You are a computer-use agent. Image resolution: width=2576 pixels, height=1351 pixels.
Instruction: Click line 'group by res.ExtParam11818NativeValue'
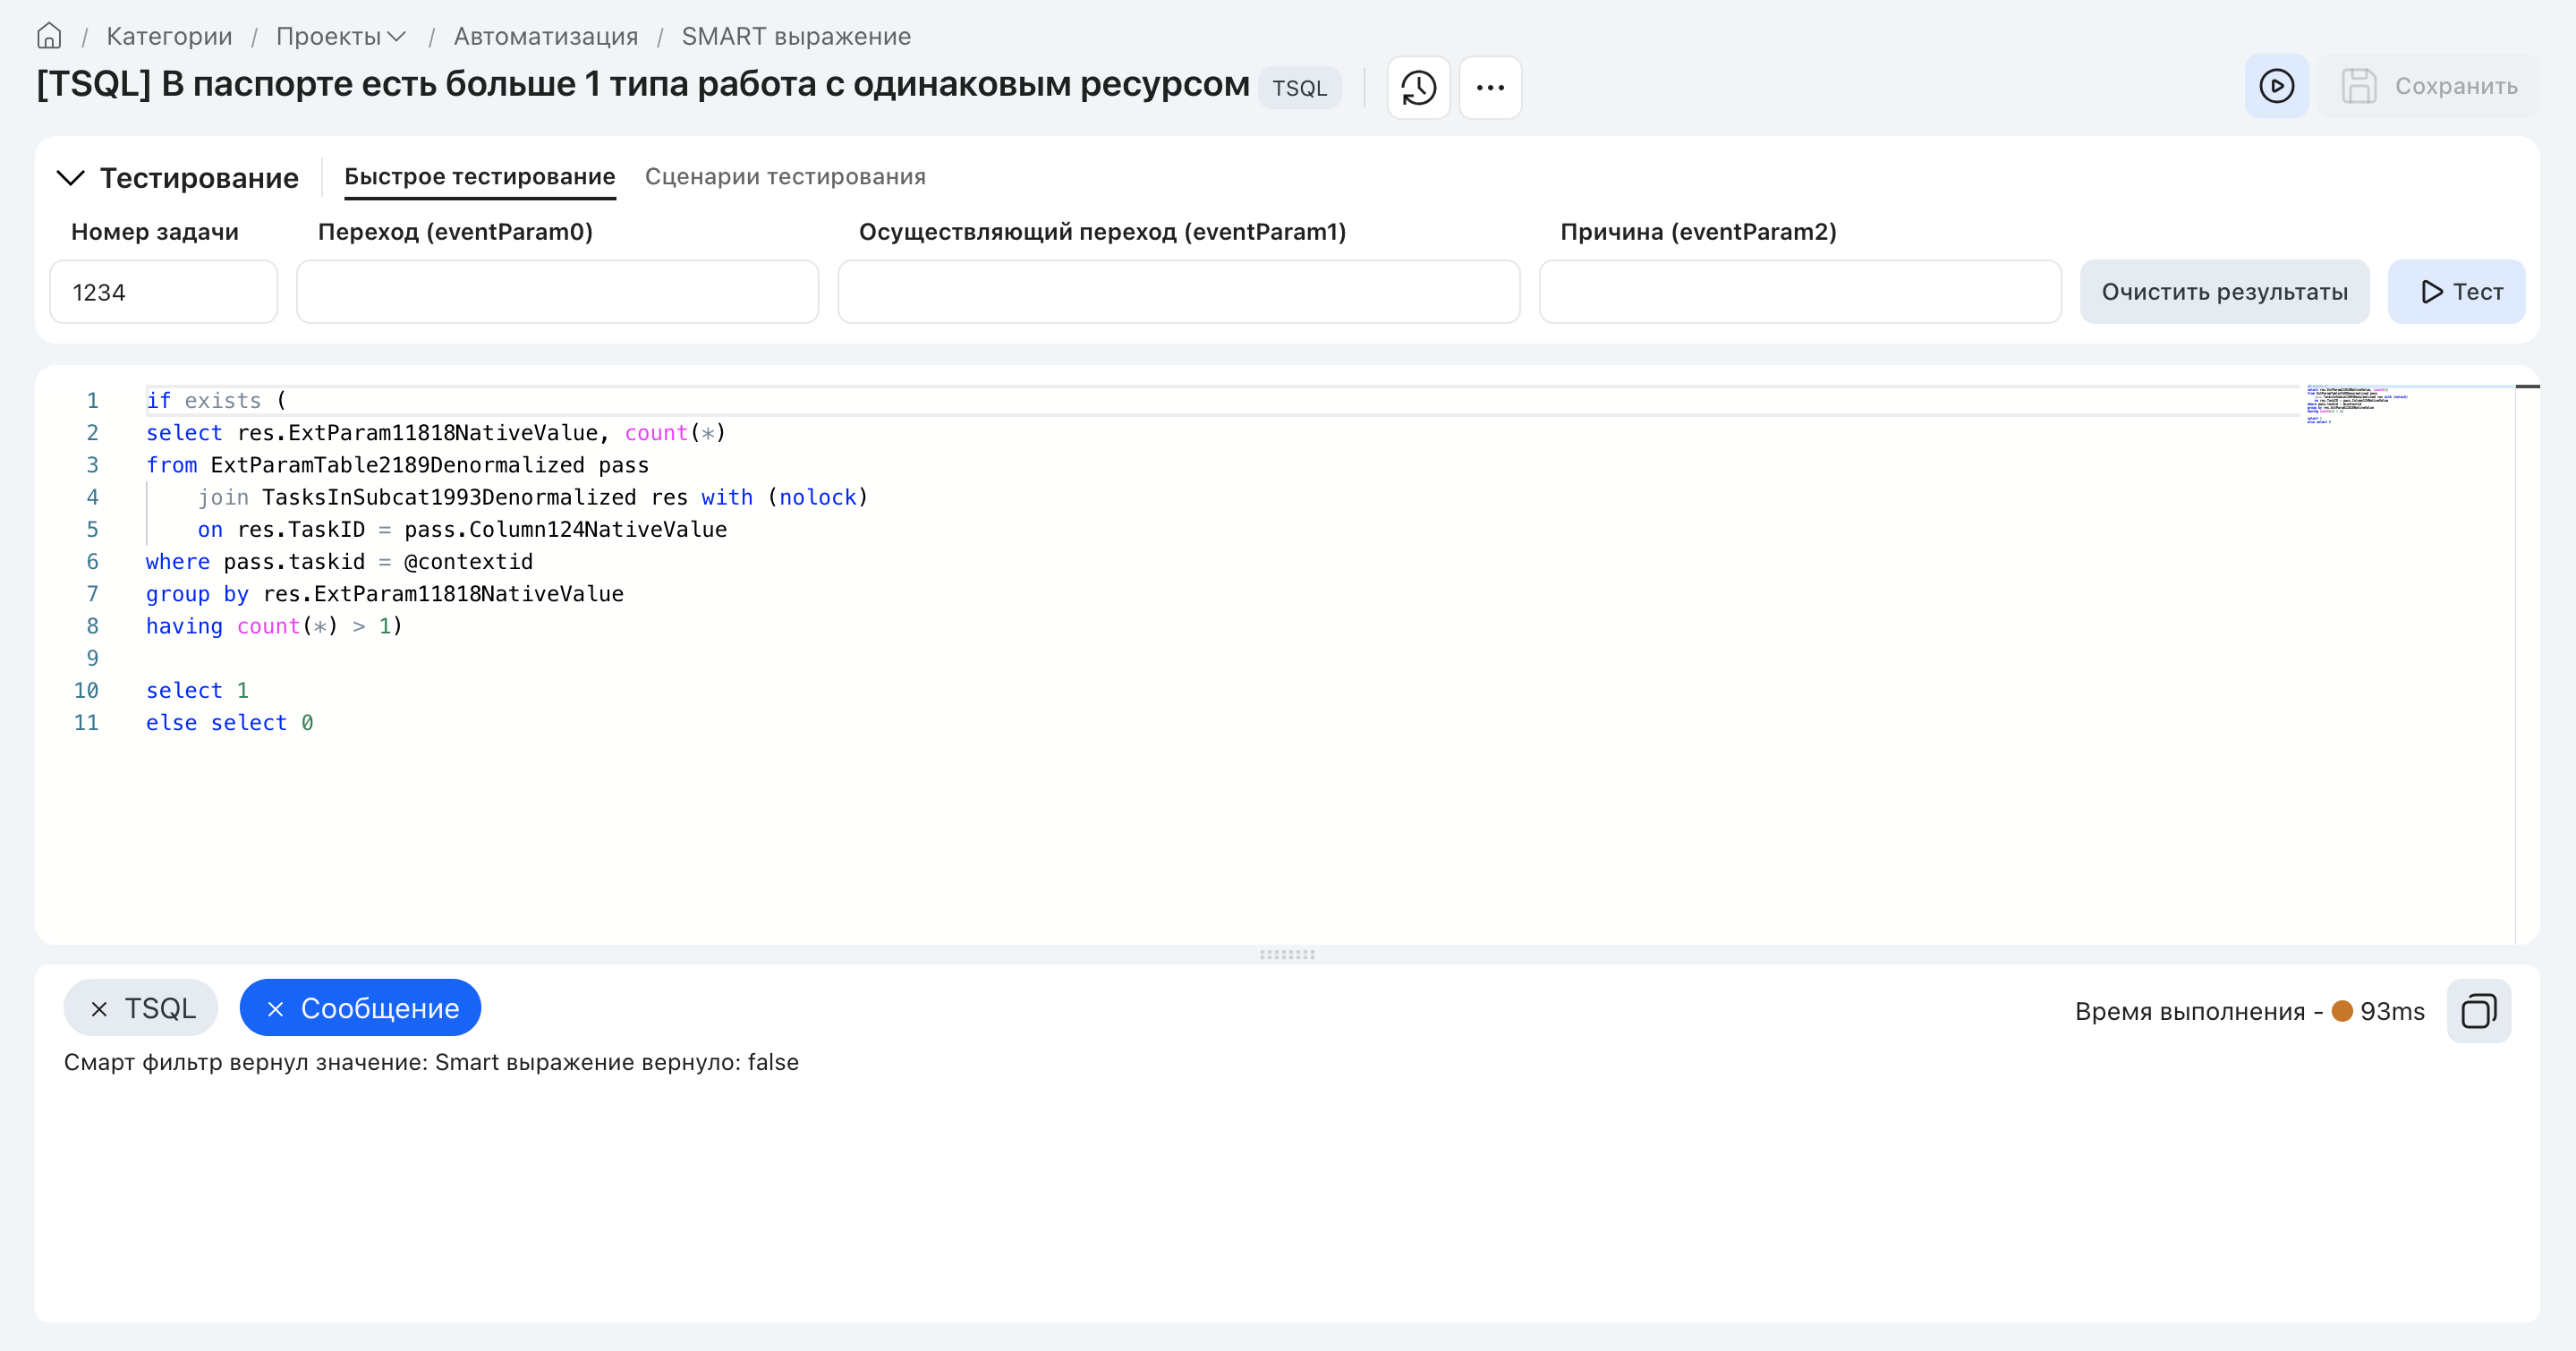click(x=385, y=594)
